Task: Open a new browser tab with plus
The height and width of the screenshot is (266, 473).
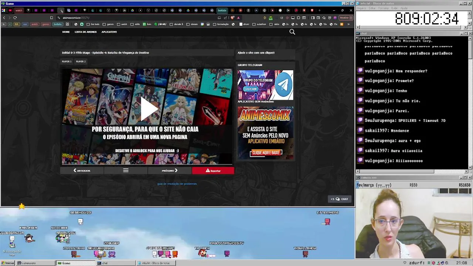Action: 320,10
